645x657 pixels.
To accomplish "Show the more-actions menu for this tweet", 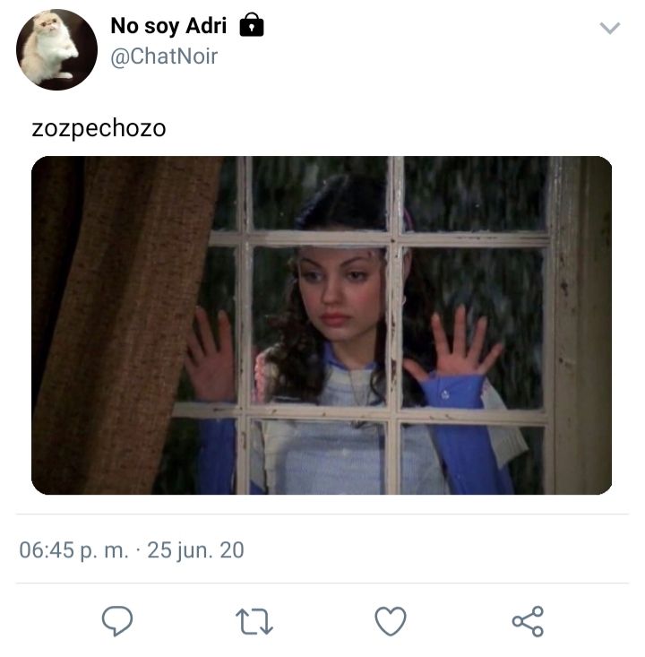I will [609, 28].
